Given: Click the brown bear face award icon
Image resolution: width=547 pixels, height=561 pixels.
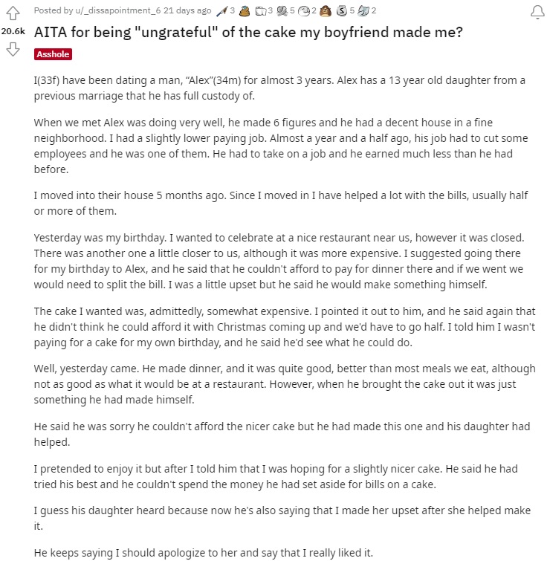Looking at the screenshot, I should [325, 11].
